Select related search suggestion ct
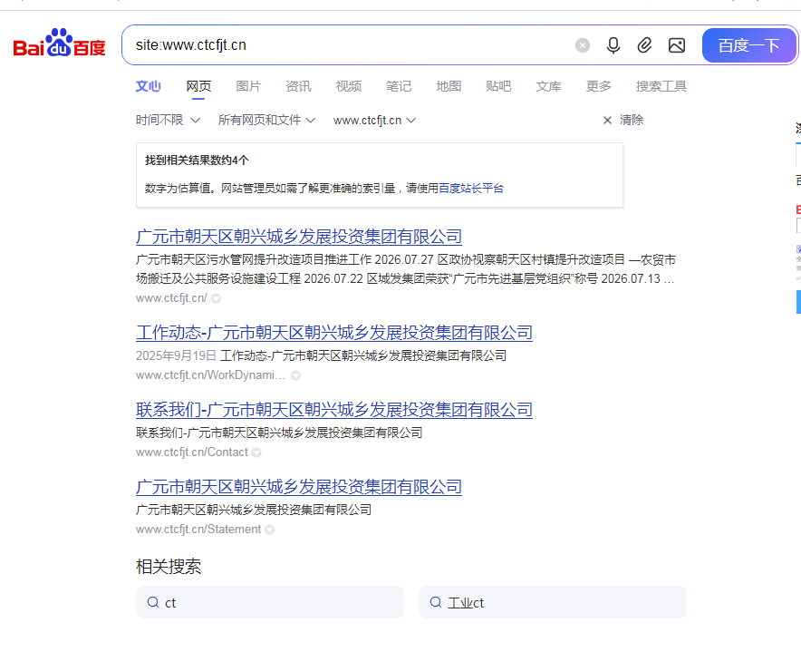The height and width of the screenshot is (671, 801). [270, 602]
